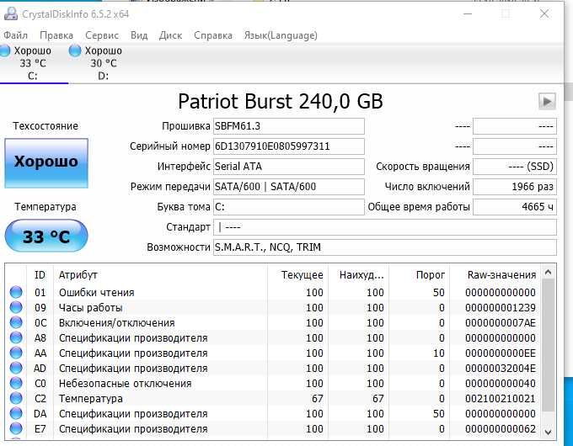This screenshot has width=573, height=446.
Task: Open the Правка menu
Action: pos(56,35)
